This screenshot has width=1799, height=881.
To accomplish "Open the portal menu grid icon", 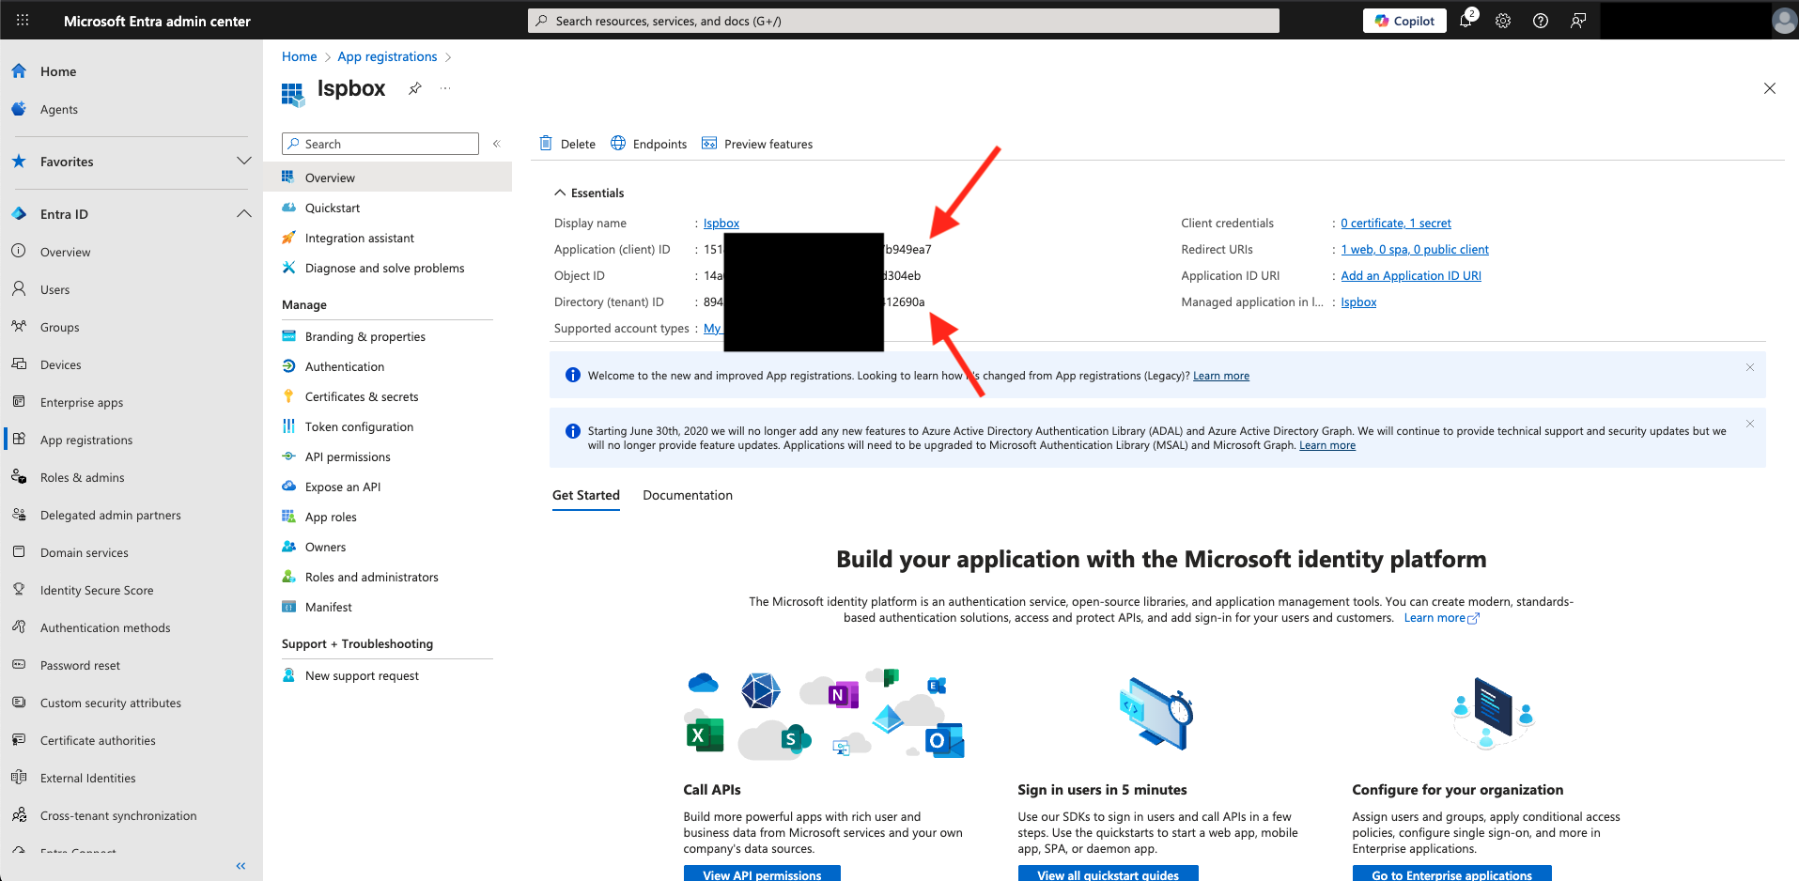I will tap(23, 20).
